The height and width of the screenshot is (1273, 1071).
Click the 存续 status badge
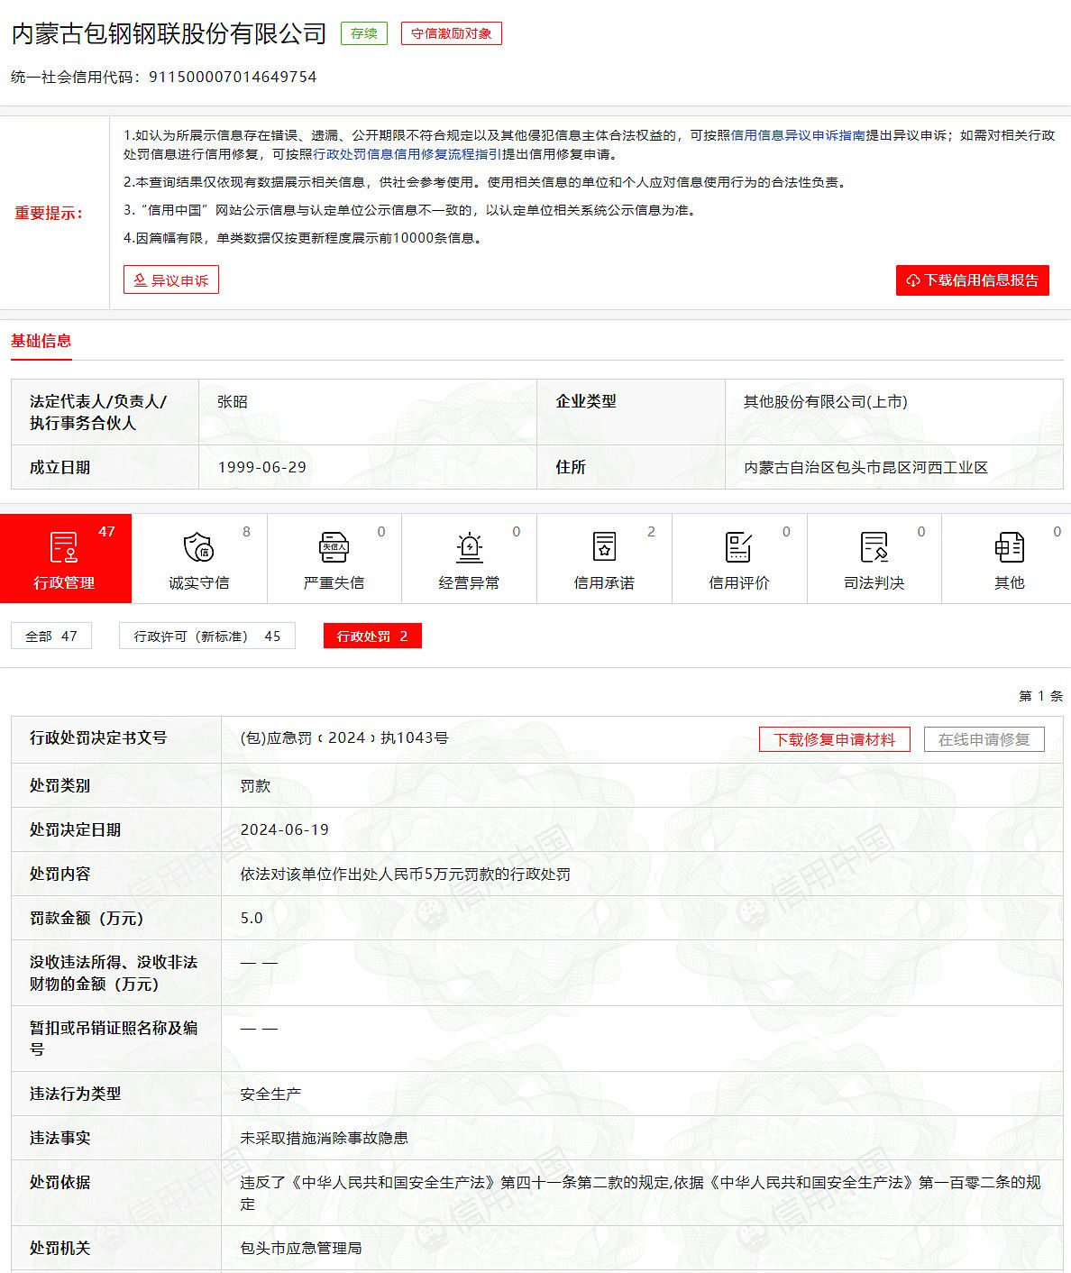pyautogui.click(x=364, y=33)
